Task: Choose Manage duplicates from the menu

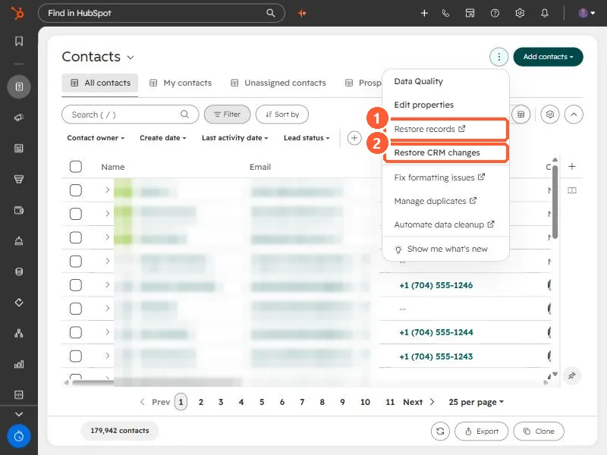Action: [x=445, y=201]
